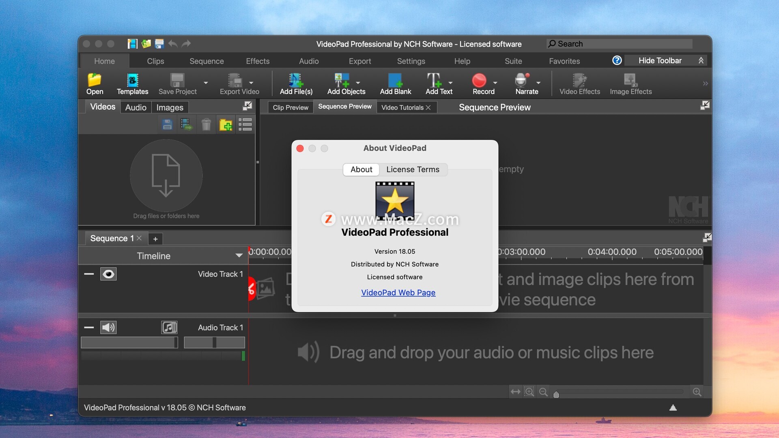This screenshot has height=438, width=779.
Task: Click the Add File(s) icon
Action: [x=296, y=80]
